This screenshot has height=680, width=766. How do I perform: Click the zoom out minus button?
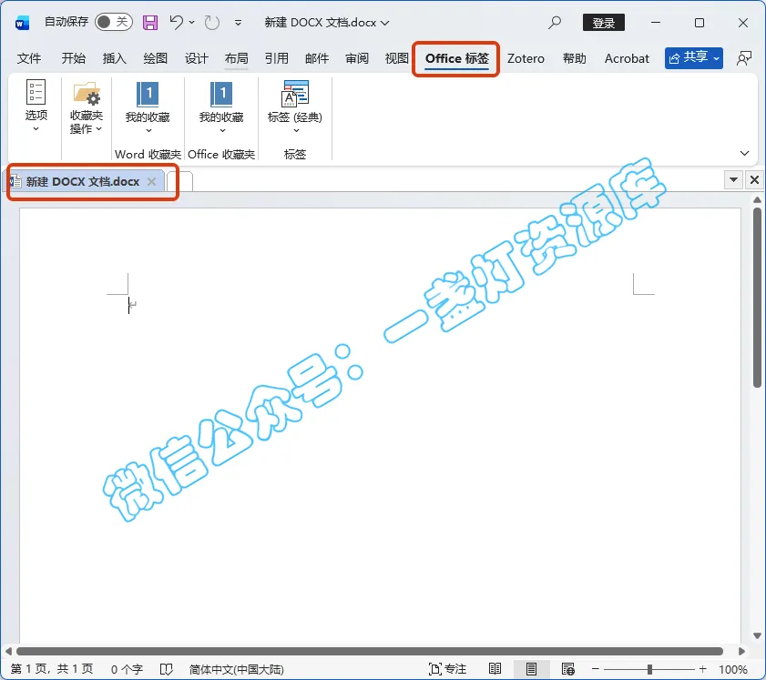tap(595, 669)
